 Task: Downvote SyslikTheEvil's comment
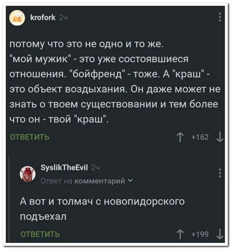tap(220, 234)
